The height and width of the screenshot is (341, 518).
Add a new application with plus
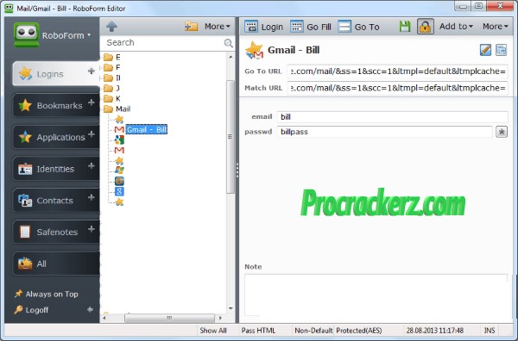(92, 134)
